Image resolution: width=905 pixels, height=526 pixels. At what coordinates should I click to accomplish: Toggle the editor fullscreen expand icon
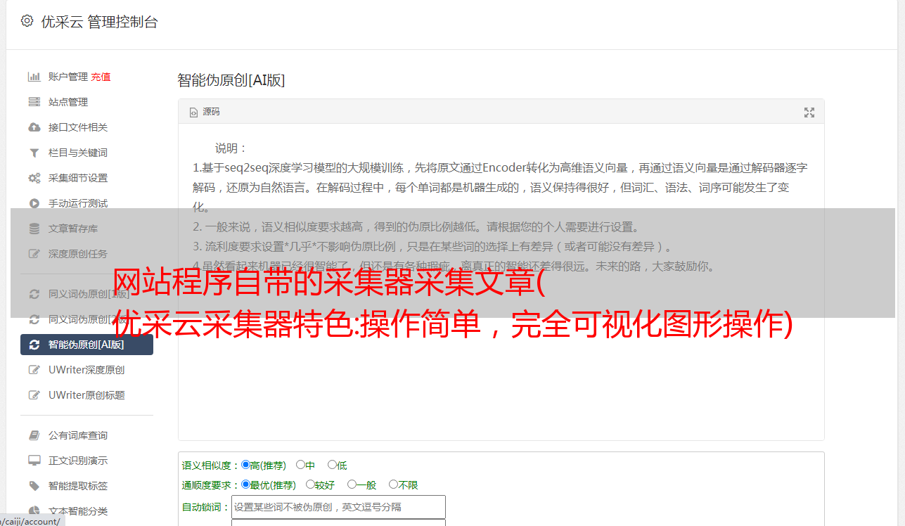[x=809, y=113]
